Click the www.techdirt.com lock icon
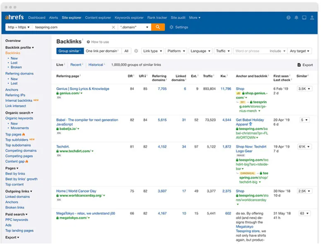 58,151
